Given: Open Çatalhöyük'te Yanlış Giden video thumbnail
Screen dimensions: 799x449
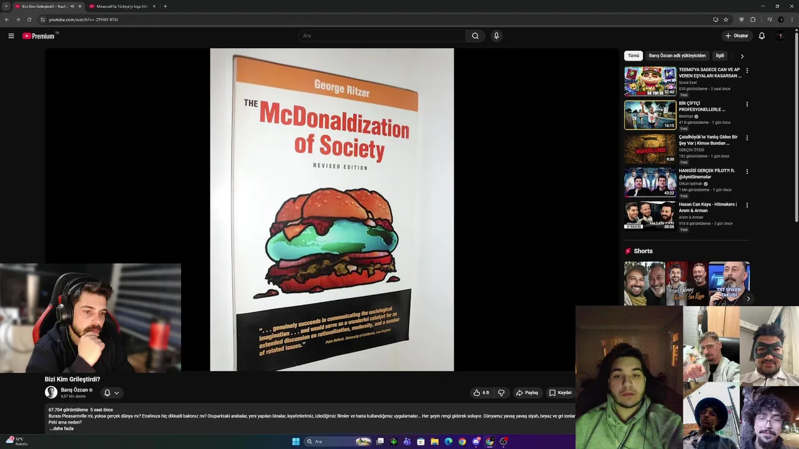Looking at the screenshot, I should pyautogui.click(x=650, y=148).
